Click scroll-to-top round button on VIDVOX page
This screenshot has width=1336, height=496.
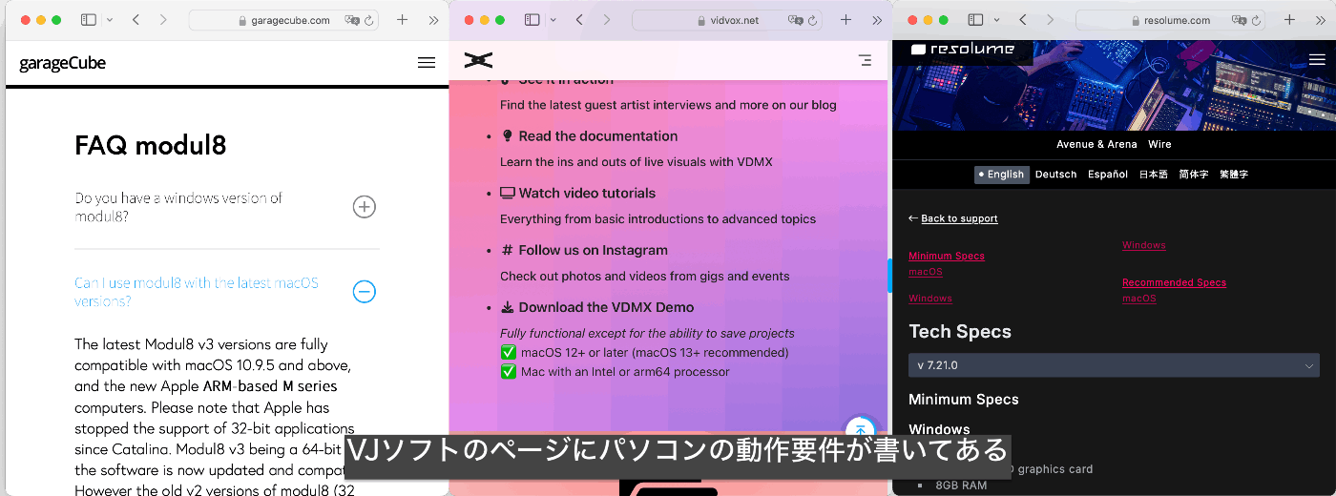(x=861, y=429)
